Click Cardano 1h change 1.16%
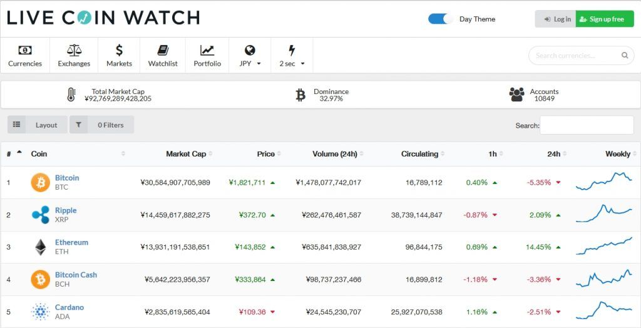 (x=476, y=312)
